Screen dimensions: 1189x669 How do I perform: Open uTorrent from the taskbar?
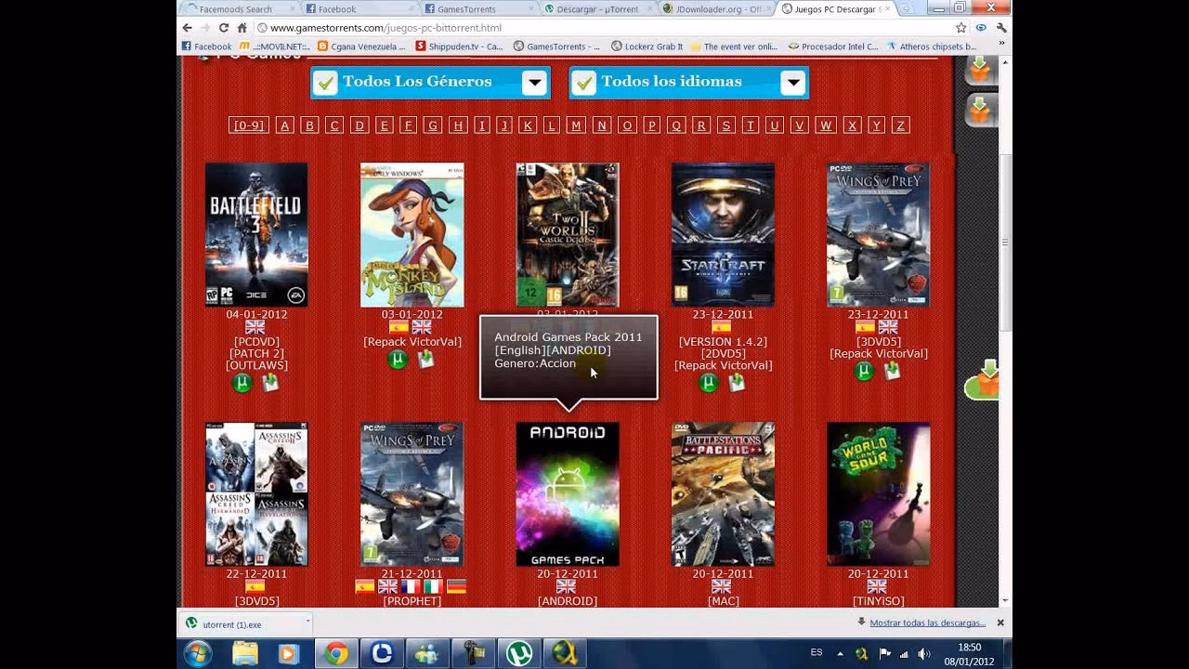click(x=519, y=653)
